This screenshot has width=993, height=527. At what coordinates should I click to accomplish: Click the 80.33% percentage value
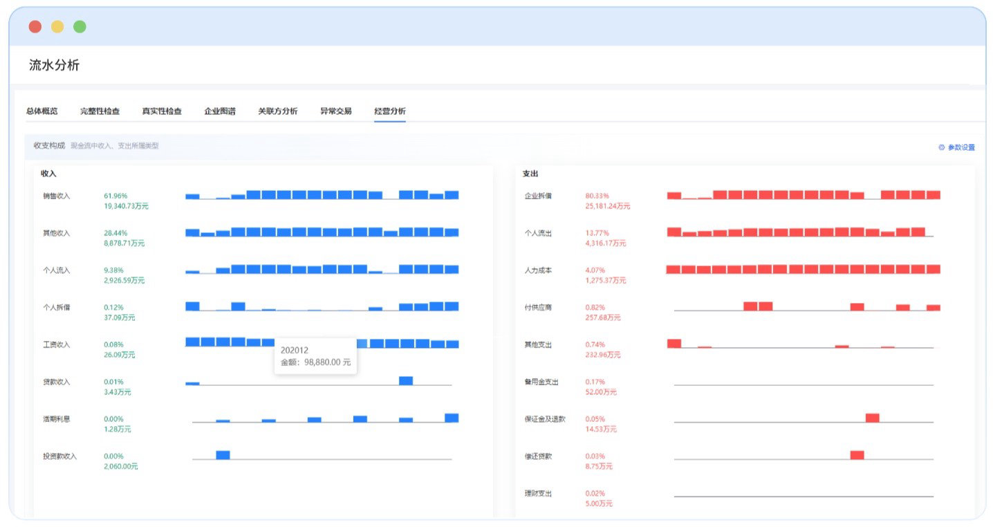pyautogui.click(x=597, y=196)
